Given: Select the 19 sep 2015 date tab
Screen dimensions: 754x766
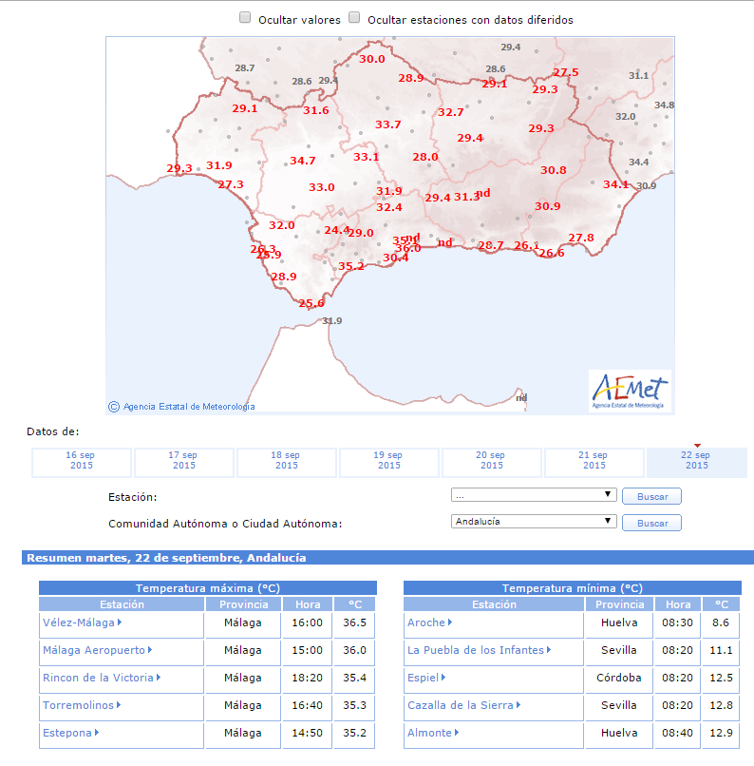Looking at the screenshot, I should [x=389, y=462].
